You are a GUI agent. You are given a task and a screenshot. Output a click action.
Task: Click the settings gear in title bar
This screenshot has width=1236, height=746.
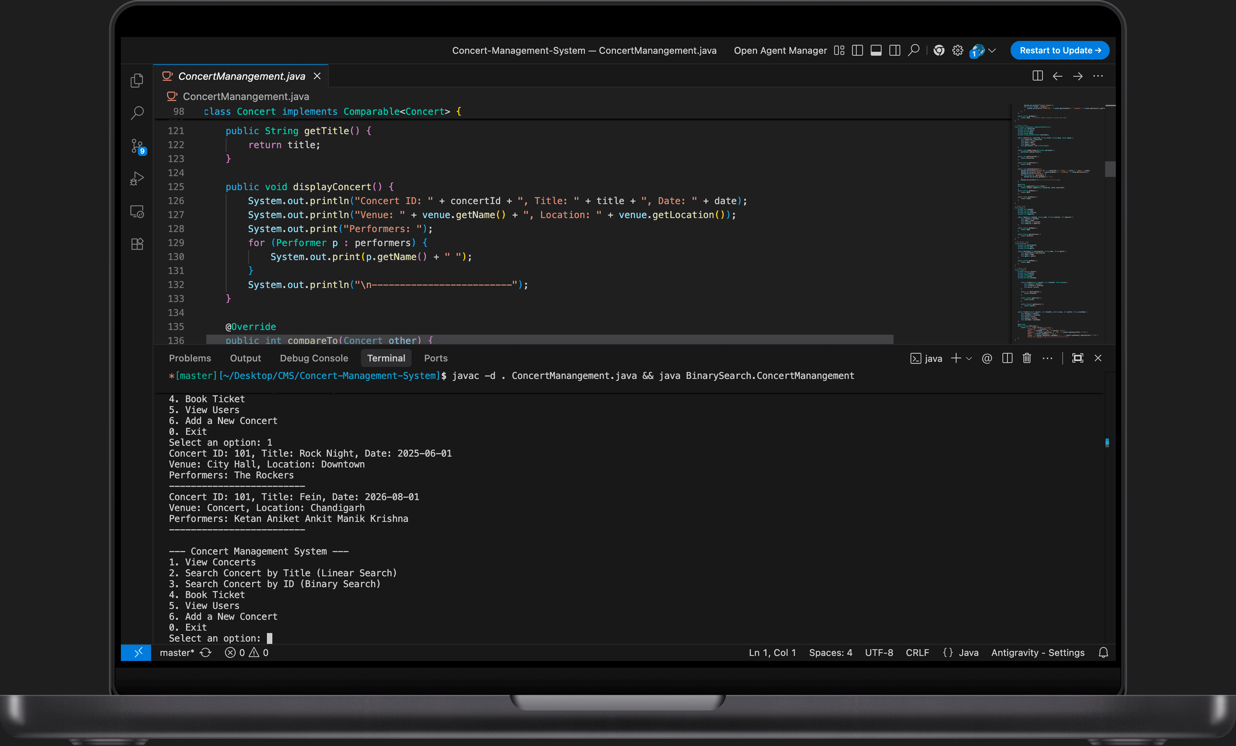point(957,51)
